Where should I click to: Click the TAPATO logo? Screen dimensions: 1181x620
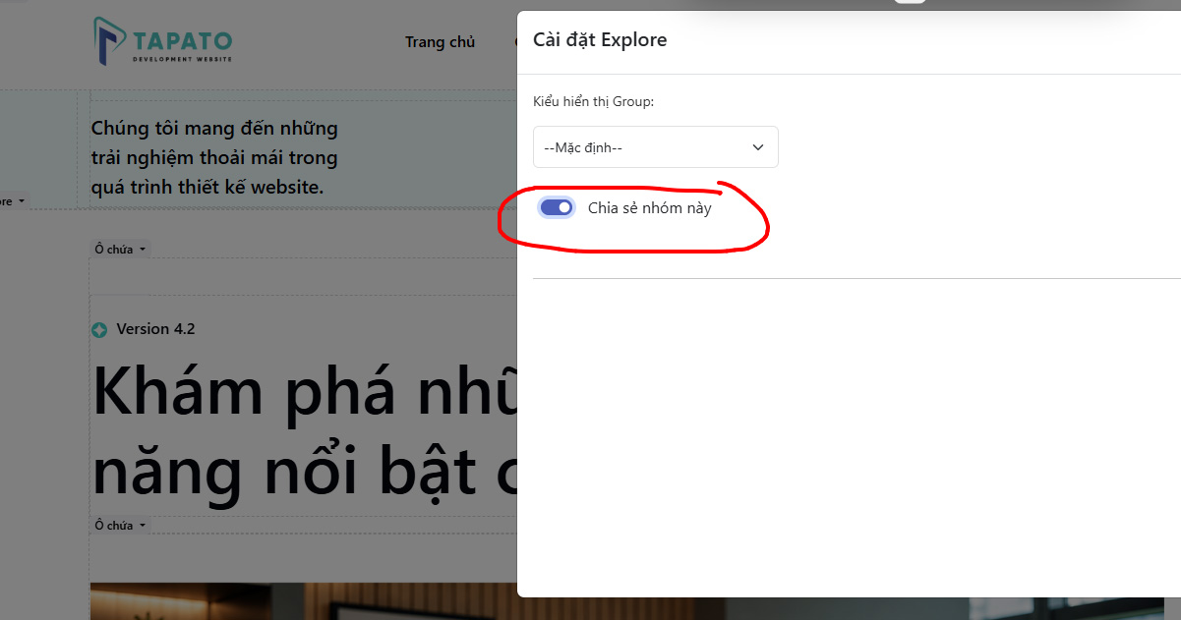tap(163, 41)
